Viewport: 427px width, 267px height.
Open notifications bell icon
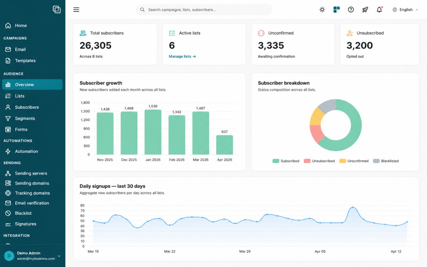[379, 10]
